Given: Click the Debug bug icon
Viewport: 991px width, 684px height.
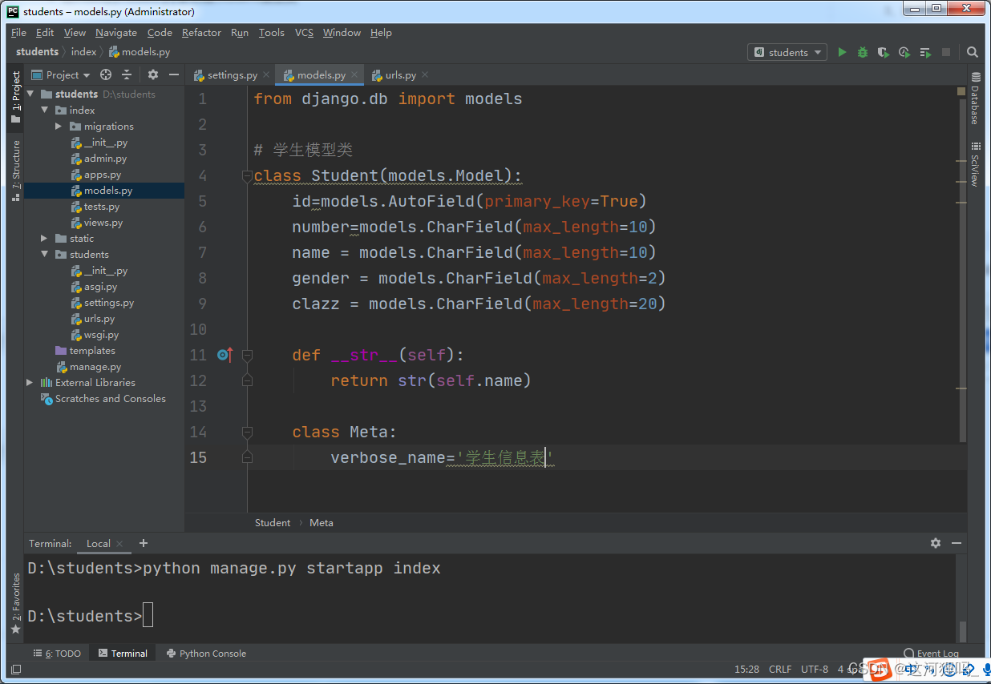Looking at the screenshot, I should 863,52.
